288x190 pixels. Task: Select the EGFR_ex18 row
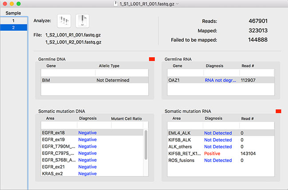point(92,133)
